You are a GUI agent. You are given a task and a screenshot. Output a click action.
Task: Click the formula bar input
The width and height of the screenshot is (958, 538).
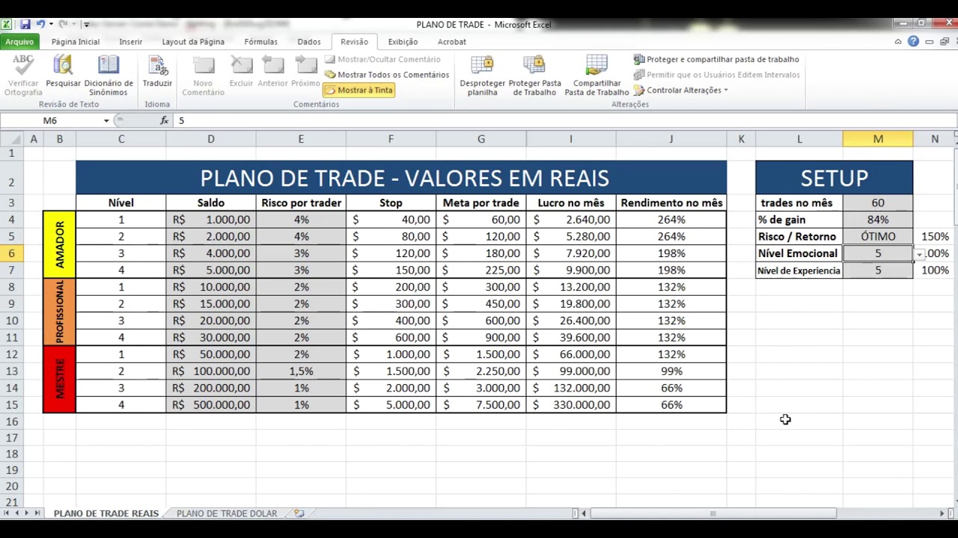point(565,120)
